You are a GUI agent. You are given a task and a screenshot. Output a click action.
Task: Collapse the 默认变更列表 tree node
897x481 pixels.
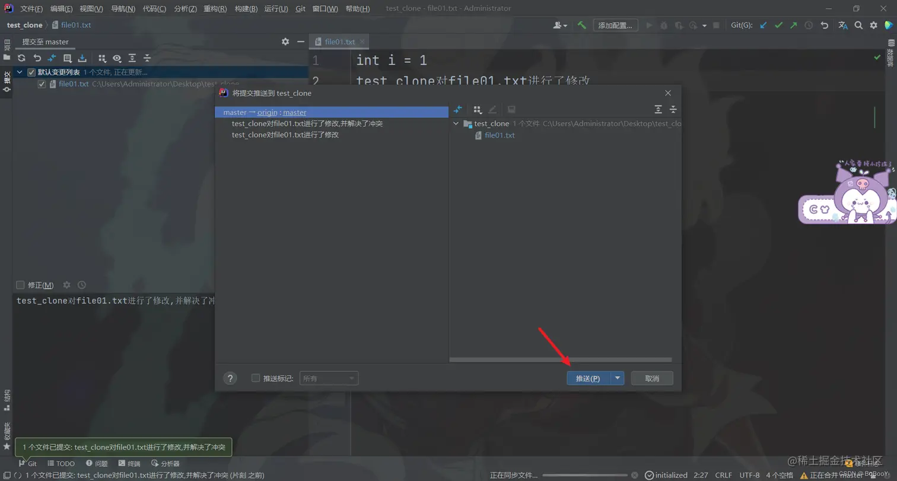20,72
